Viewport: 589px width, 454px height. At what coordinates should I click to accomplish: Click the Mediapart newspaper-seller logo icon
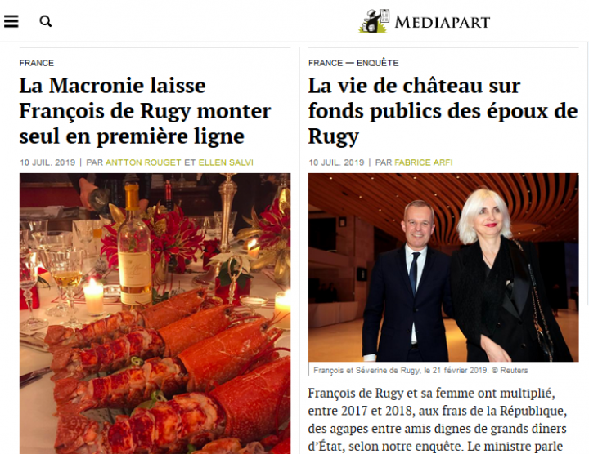(x=374, y=21)
